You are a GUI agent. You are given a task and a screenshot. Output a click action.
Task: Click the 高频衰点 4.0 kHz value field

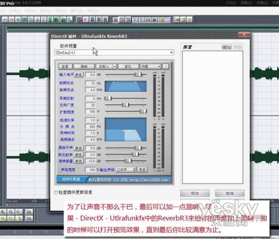tap(90, 139)
